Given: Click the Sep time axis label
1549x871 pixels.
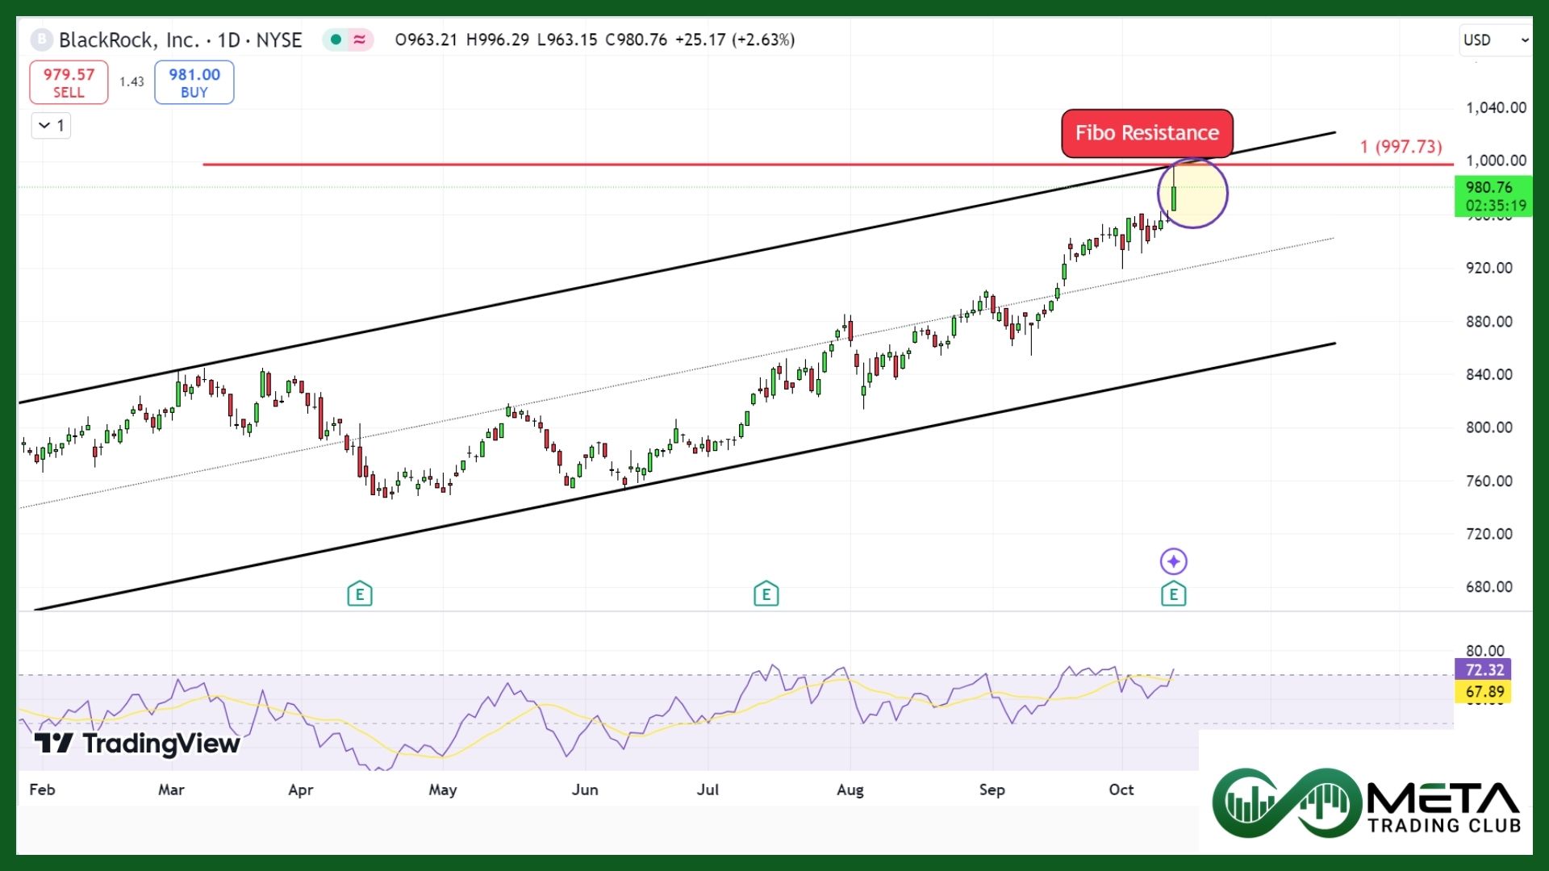Looking at the screenshot, I should click(992, 790).
